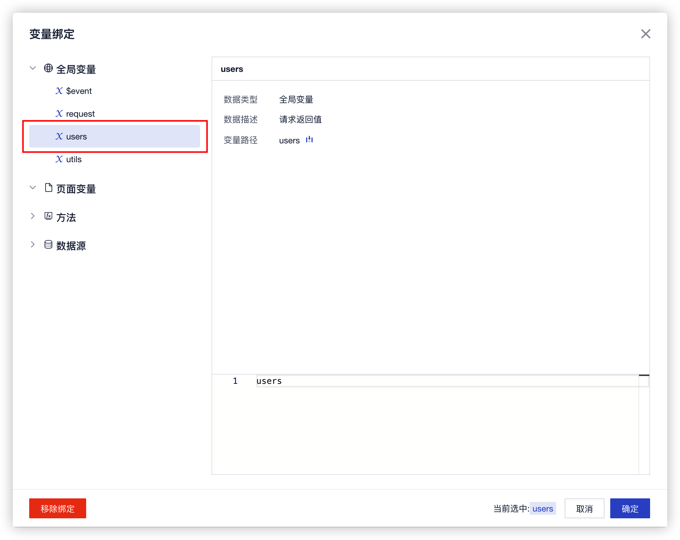Click the x variable icon before $event
Screen dimensions: 680x540
[59, 91]
